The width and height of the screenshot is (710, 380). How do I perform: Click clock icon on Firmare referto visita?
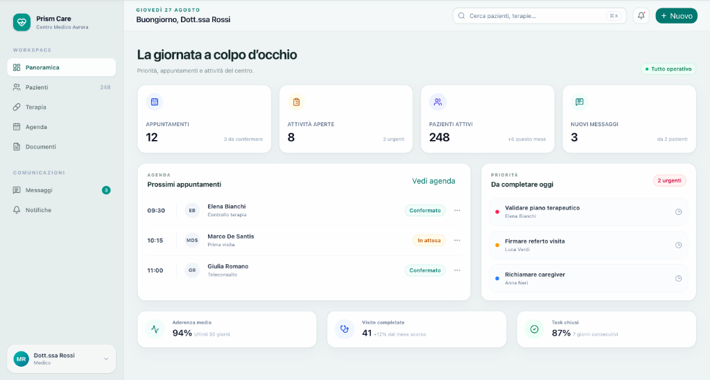678,245
